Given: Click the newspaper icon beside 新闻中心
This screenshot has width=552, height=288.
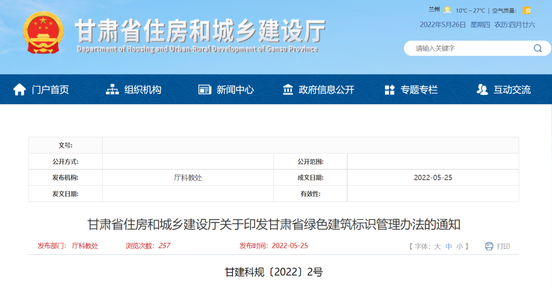Looking at the screenshot, I should point(204,90).
